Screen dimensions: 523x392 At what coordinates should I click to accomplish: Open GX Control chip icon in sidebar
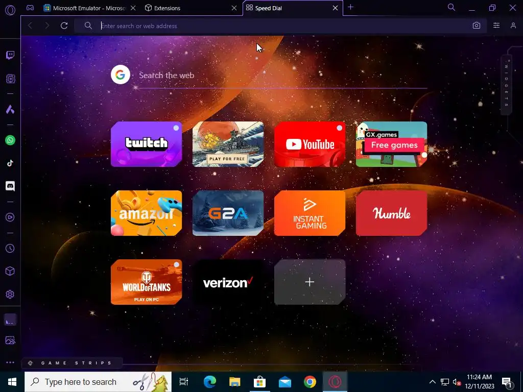pos(10,79)
